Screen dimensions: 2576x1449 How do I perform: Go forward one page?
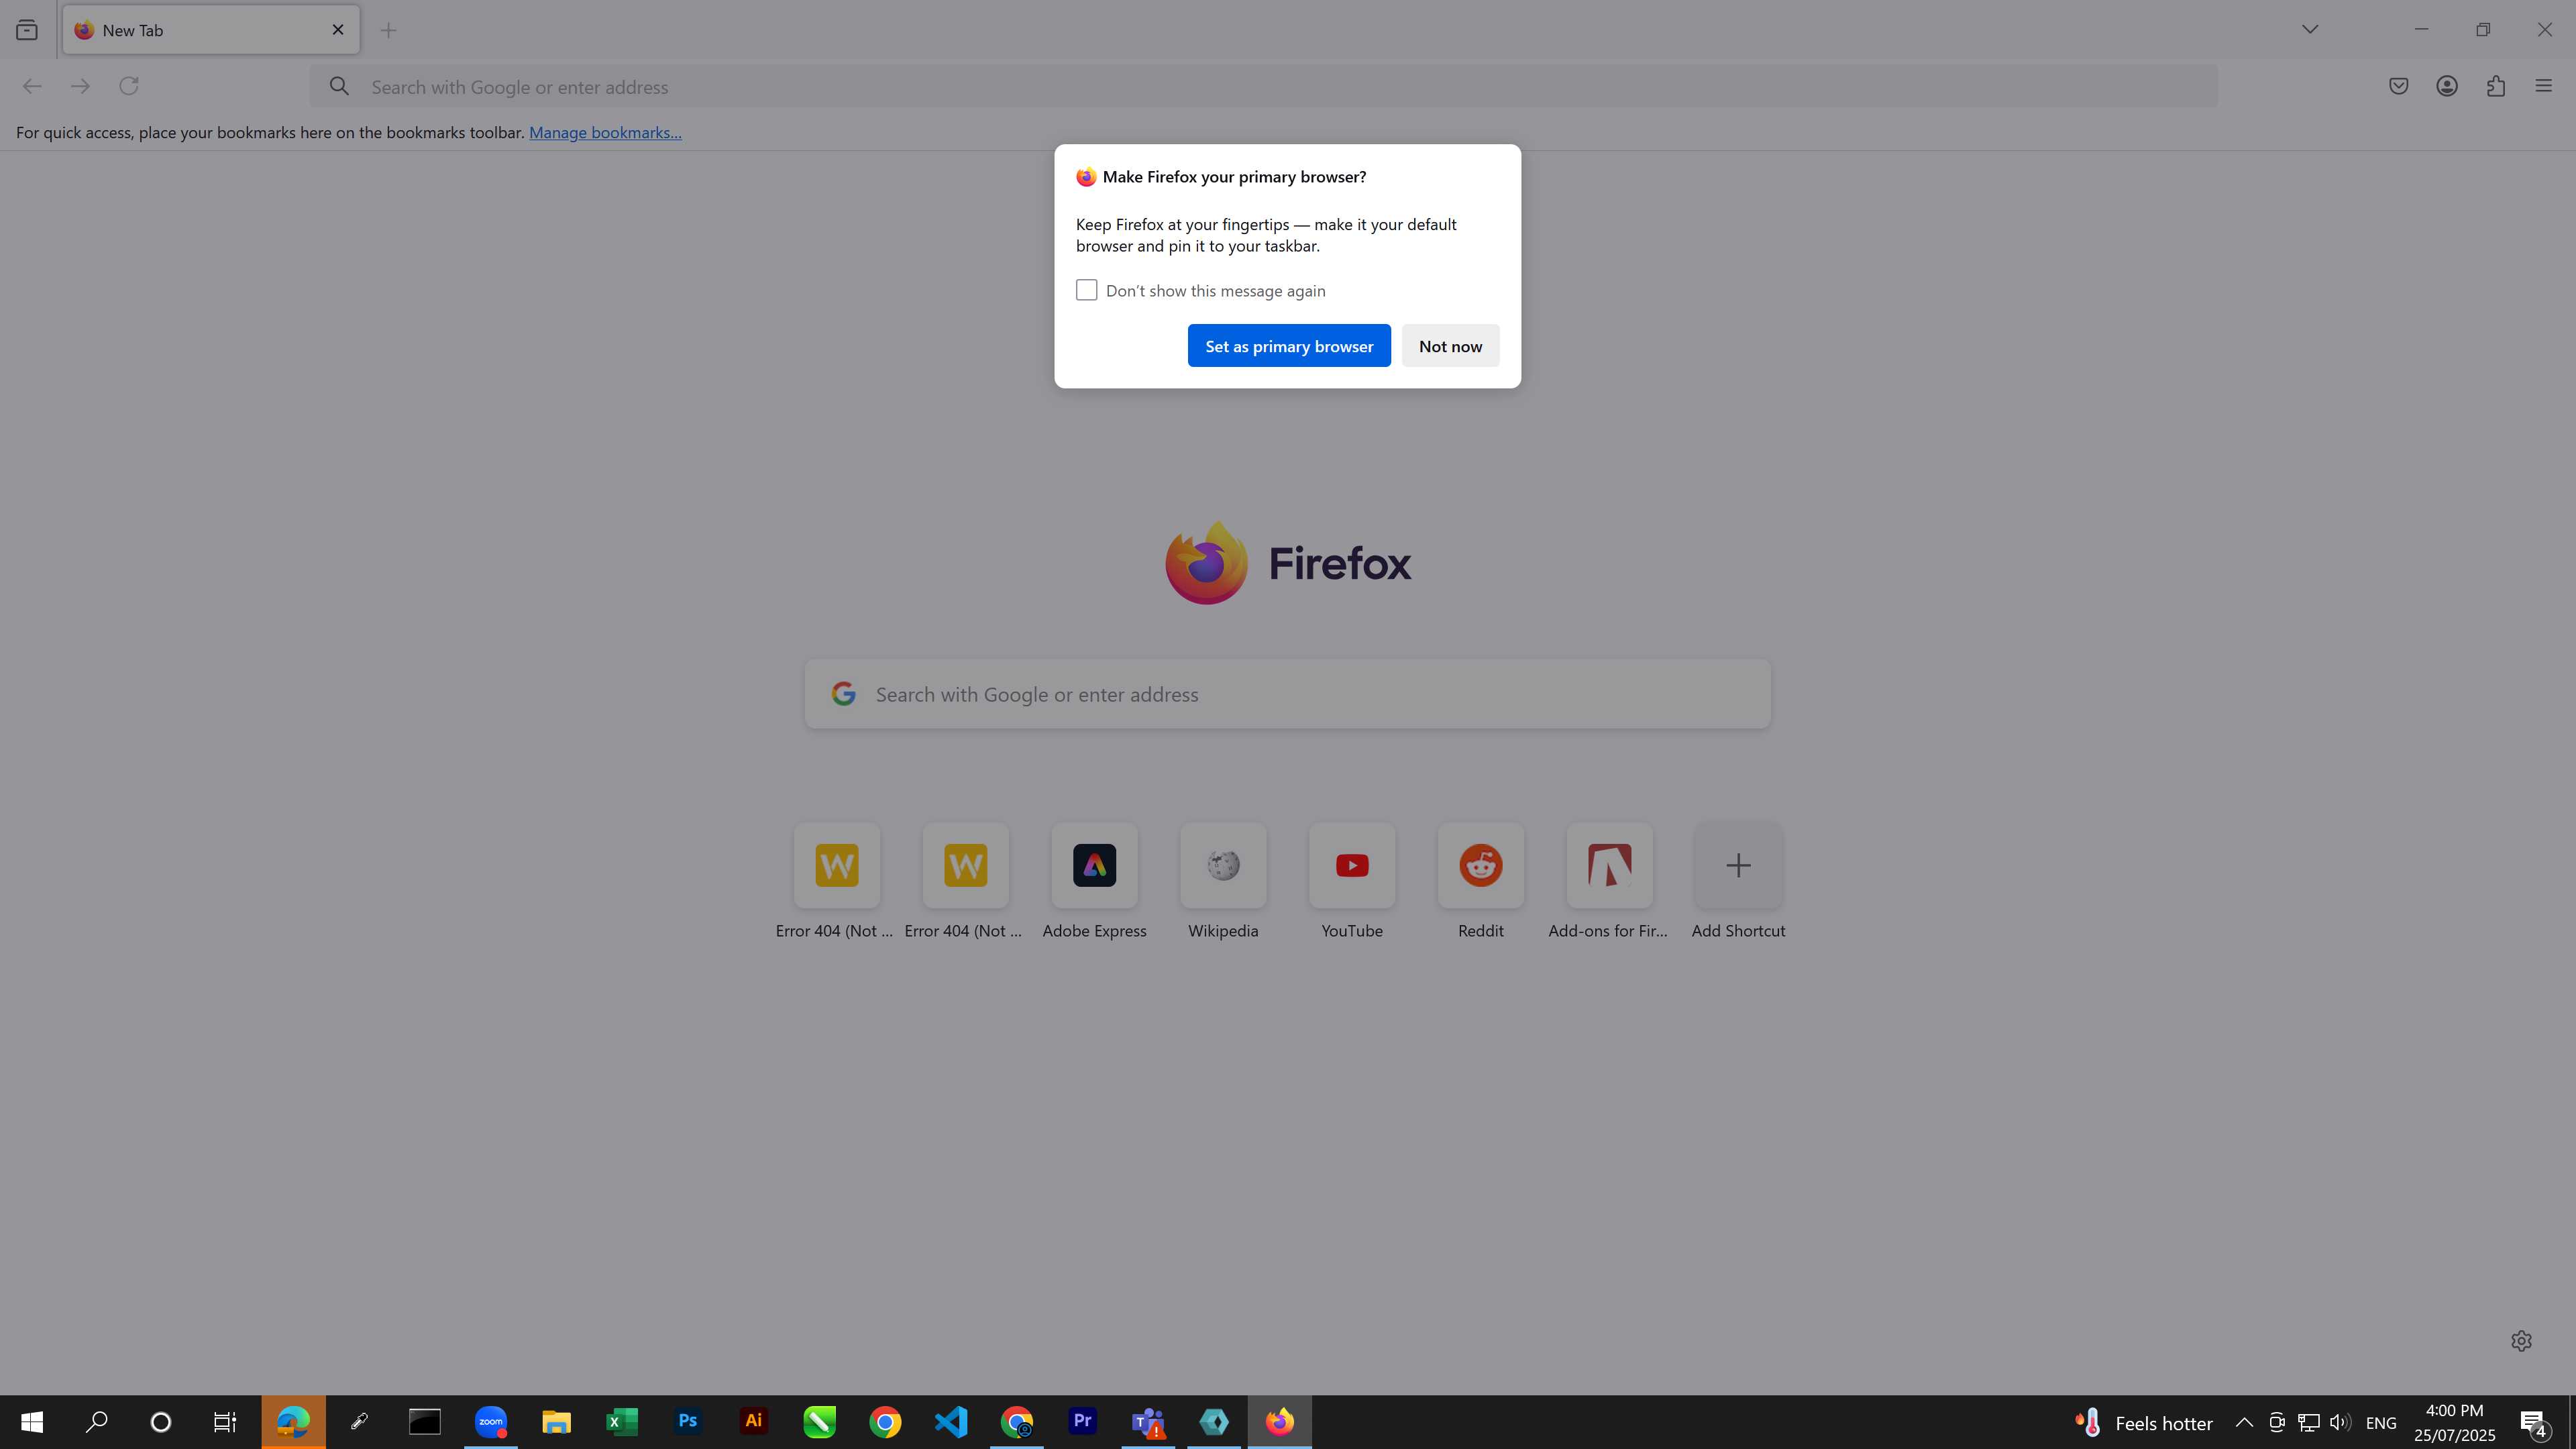[80, 86]
